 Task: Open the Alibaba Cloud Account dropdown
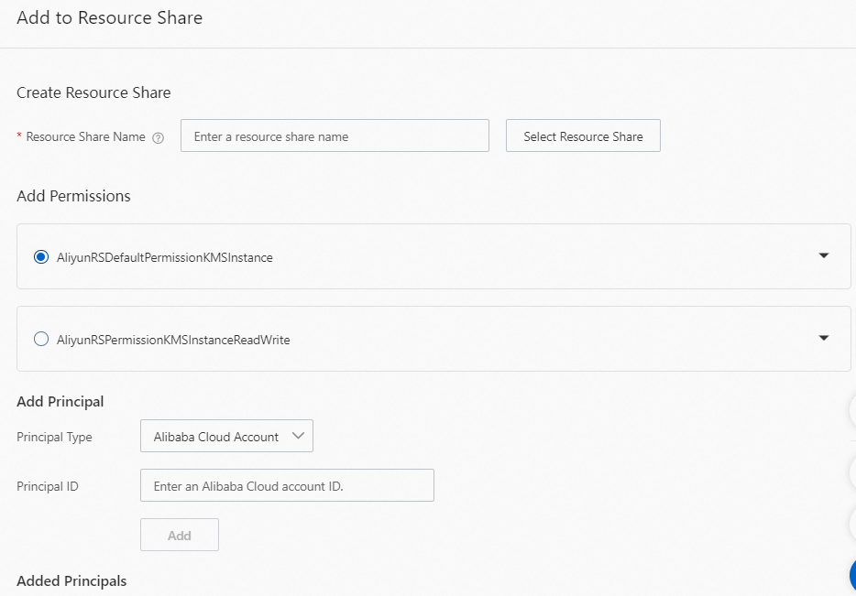[226, 437]
